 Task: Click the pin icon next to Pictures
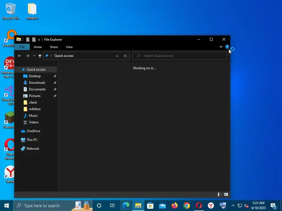(x=55, y=96)
